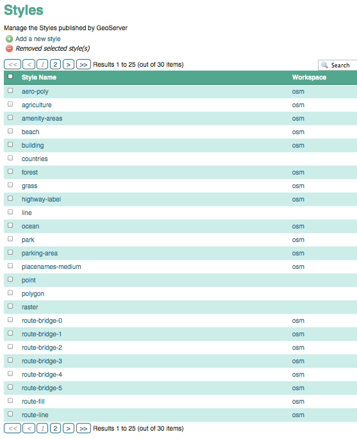Viewport: 357px width, 439px height.
Task: Open the highway-label style
Action: point(41,200)
